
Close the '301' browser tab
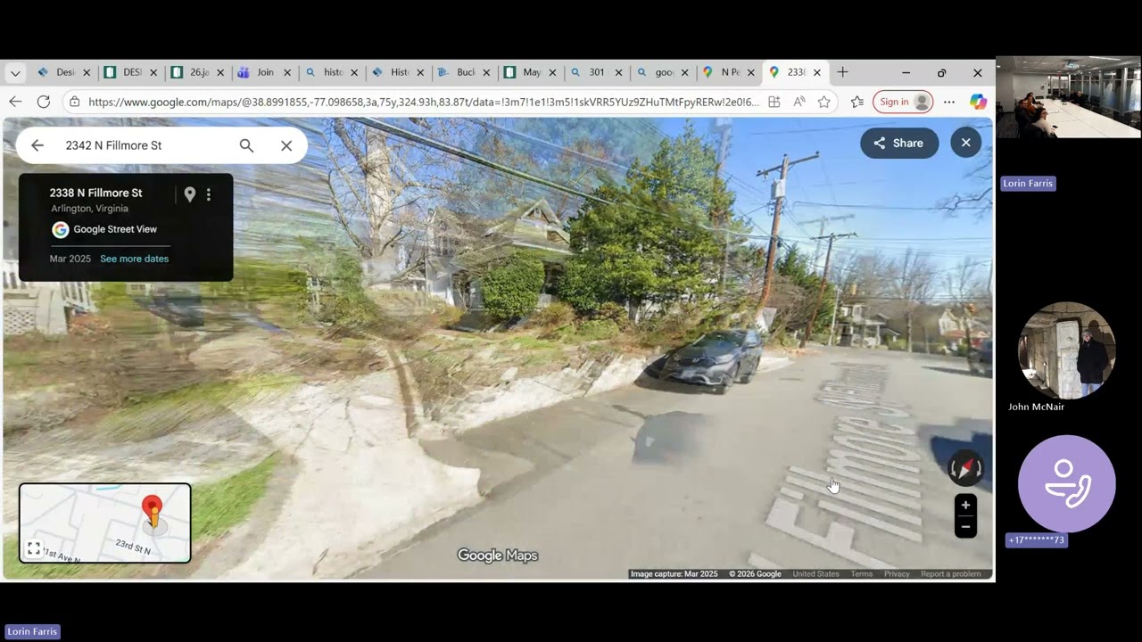619,73
